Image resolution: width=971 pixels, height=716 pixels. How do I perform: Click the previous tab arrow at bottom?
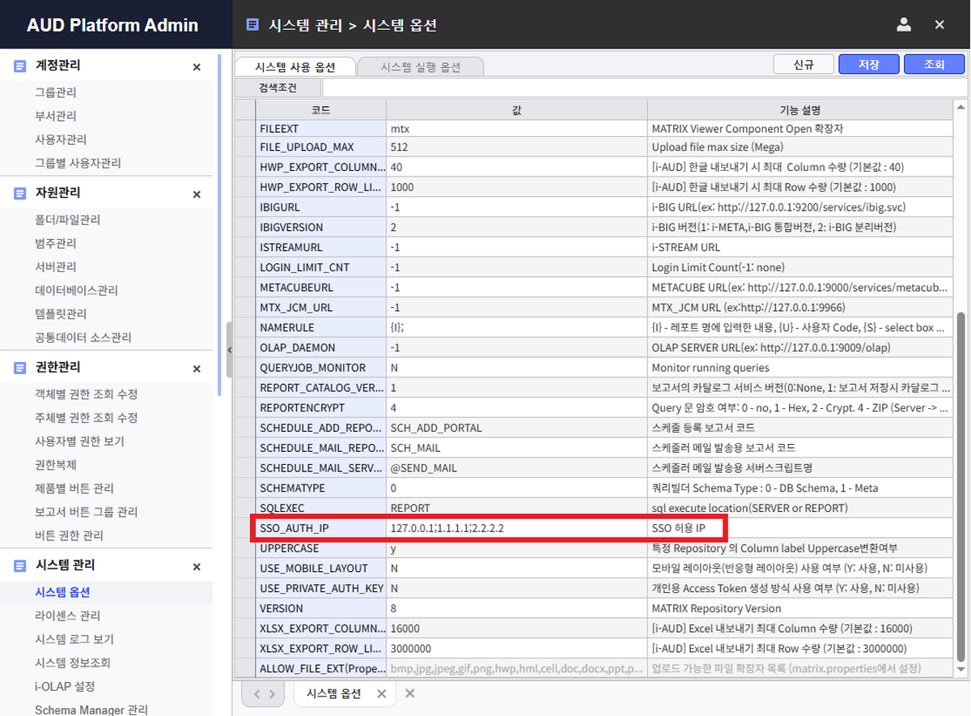click(256, 694)
